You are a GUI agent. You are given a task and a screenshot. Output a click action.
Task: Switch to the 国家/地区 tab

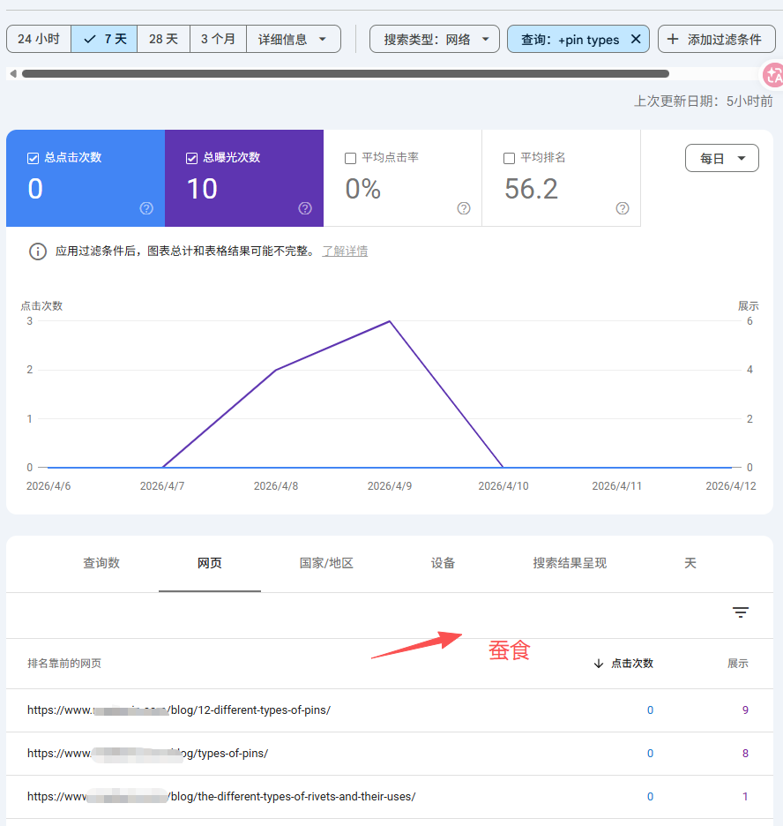[x=326, y=562]
